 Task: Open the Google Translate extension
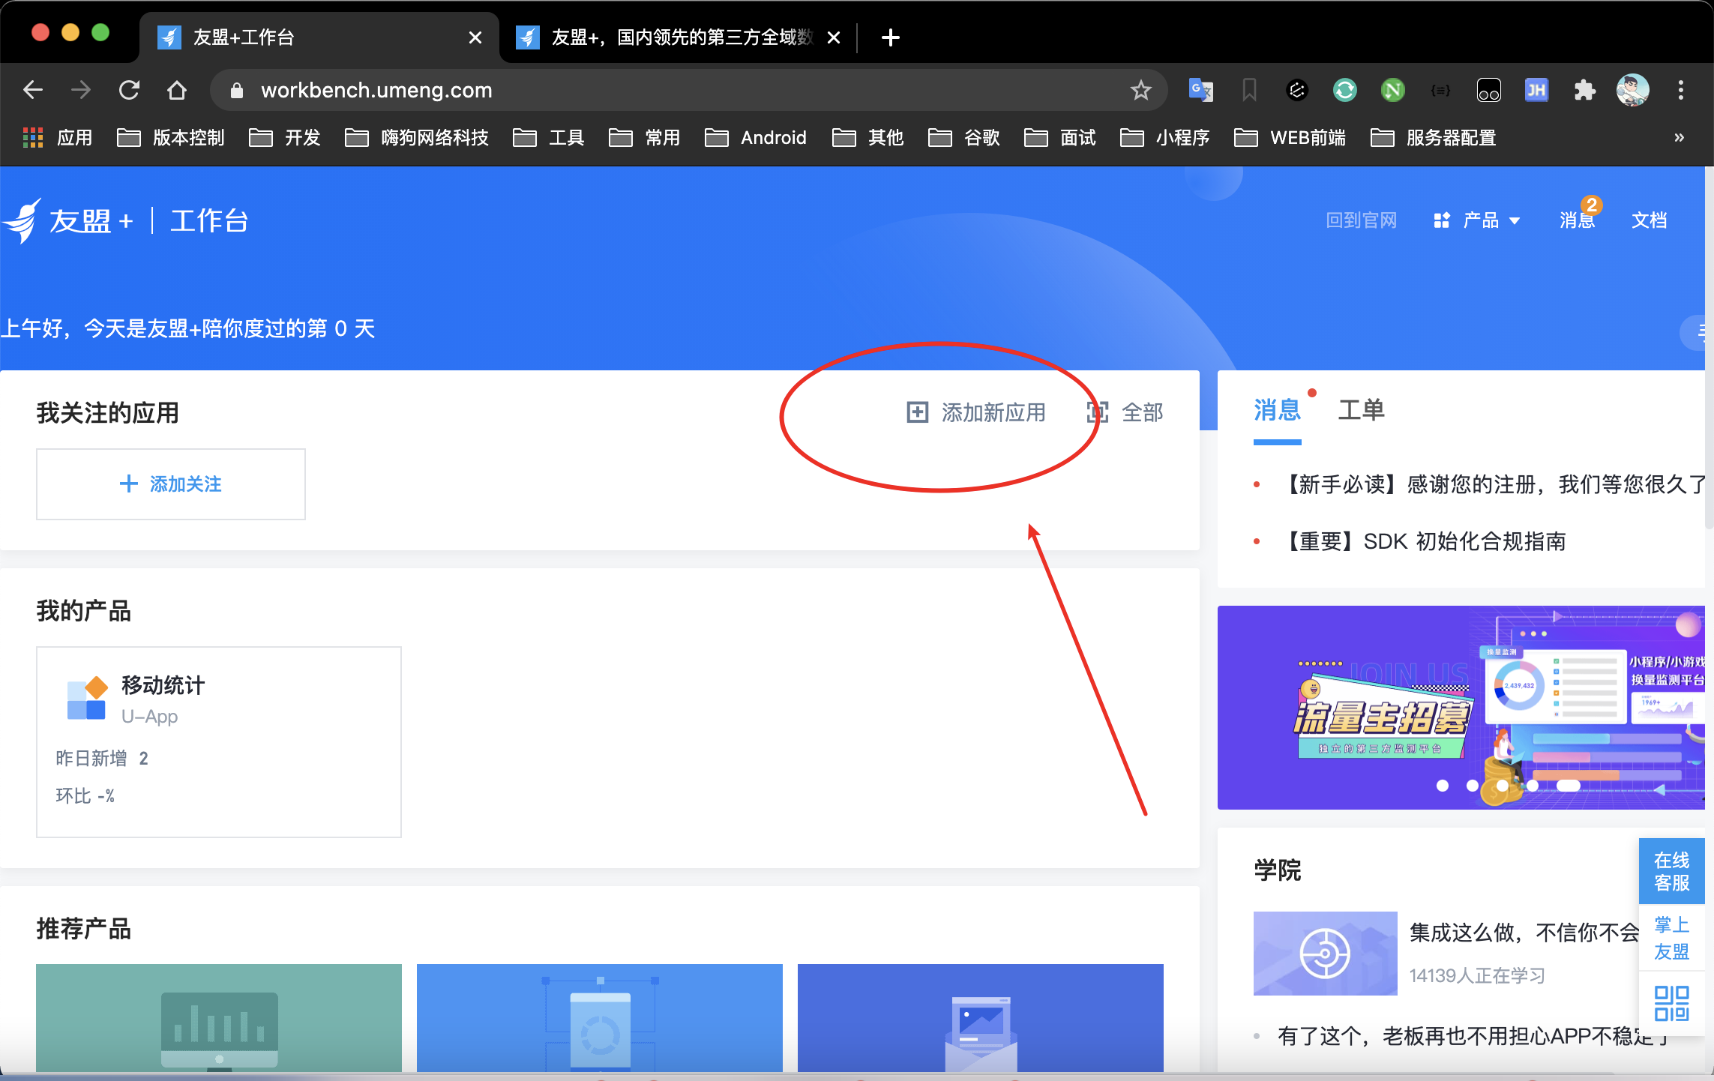tap(1201, 90)
